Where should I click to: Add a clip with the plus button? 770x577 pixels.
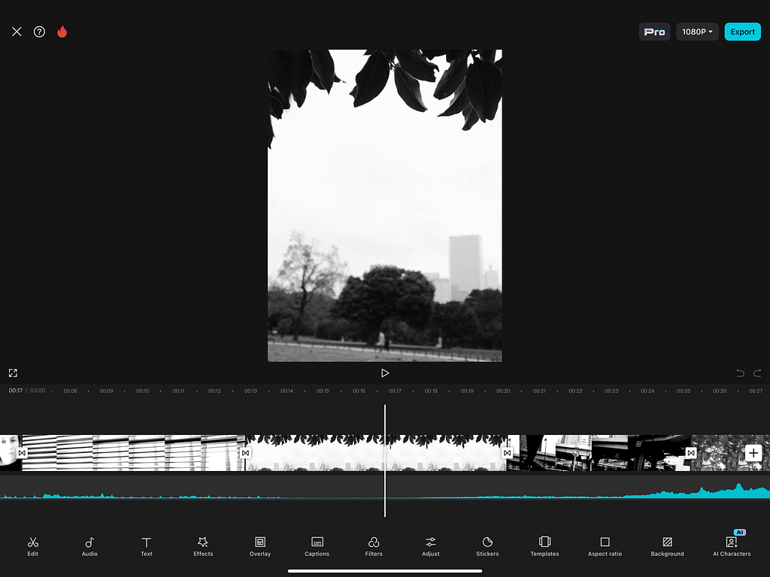click(753, 453)
